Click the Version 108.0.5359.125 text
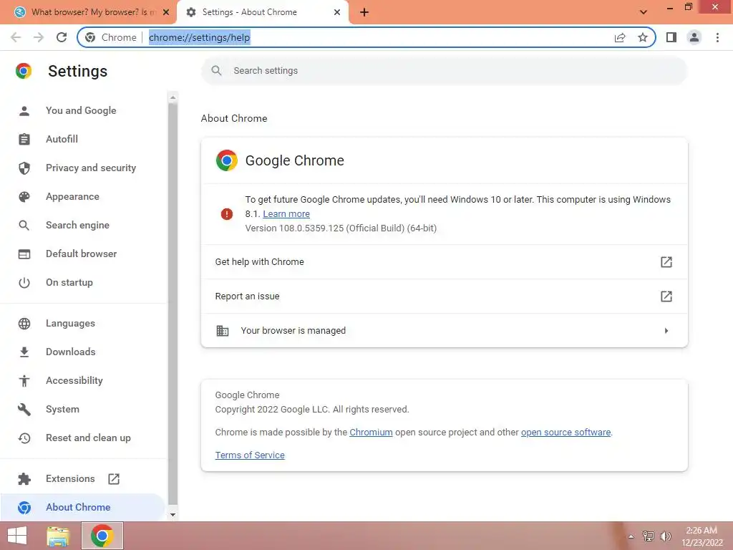Screen dimensions: 733x550 (341, 228)
